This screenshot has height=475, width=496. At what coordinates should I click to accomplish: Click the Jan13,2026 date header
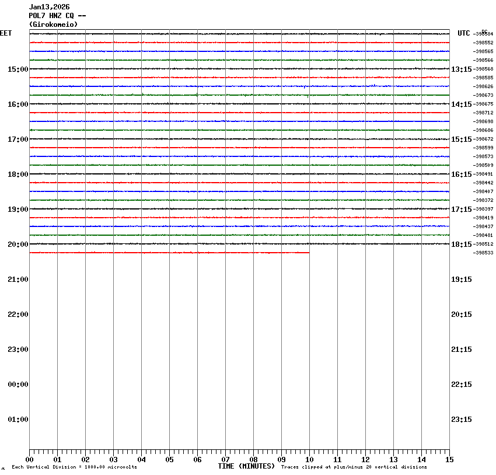pos(50,7)
